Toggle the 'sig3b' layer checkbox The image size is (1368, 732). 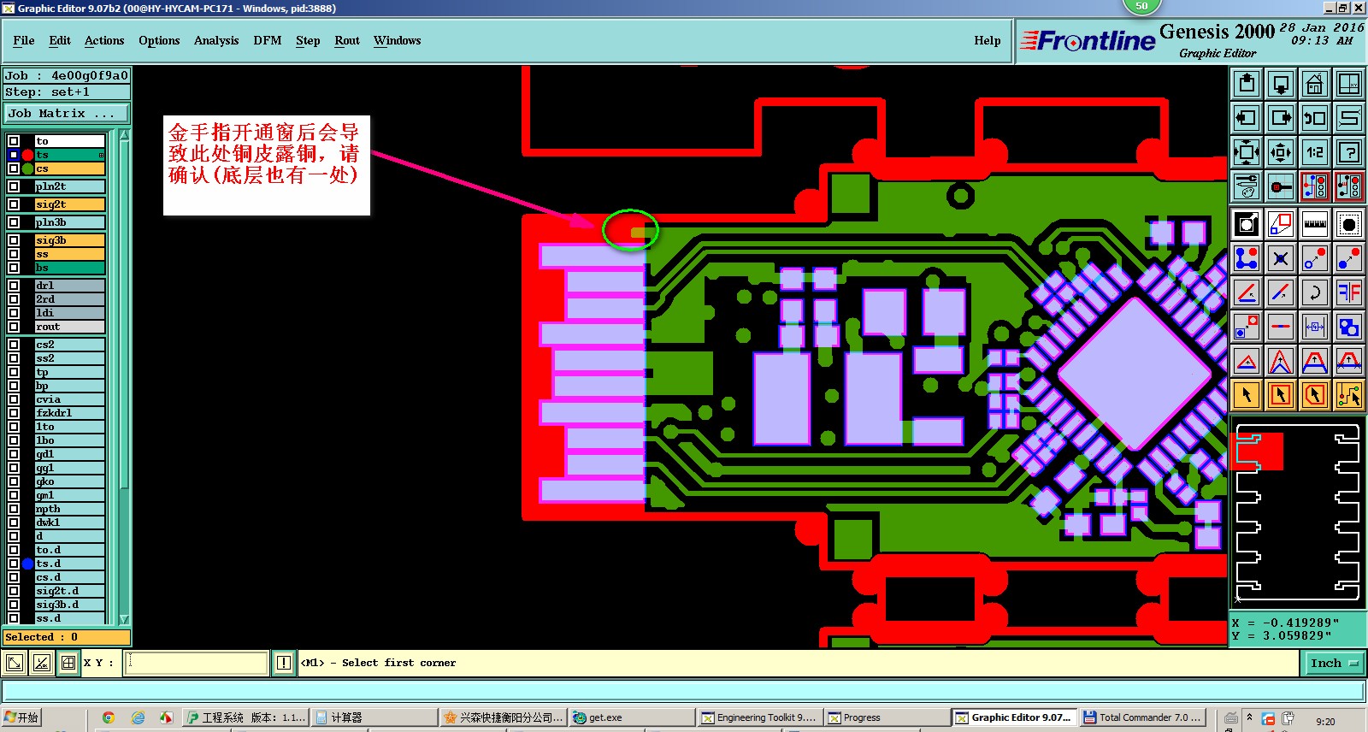pyautogui.click(x=14, y=240)
